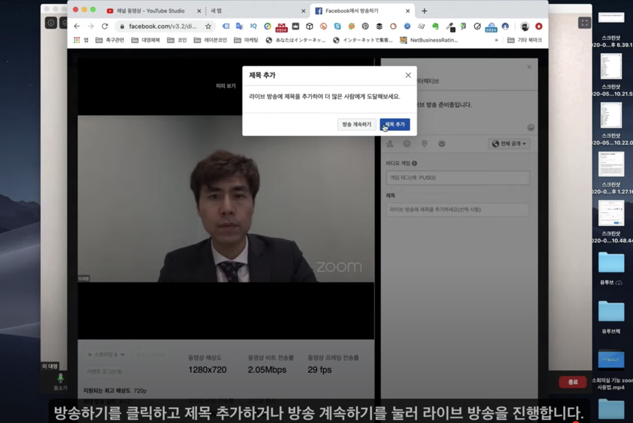Image resolution: width=633 pixels, height=423 pixels.
Task: Close the 제목 추가 dialog
Action: click(408, 75)
